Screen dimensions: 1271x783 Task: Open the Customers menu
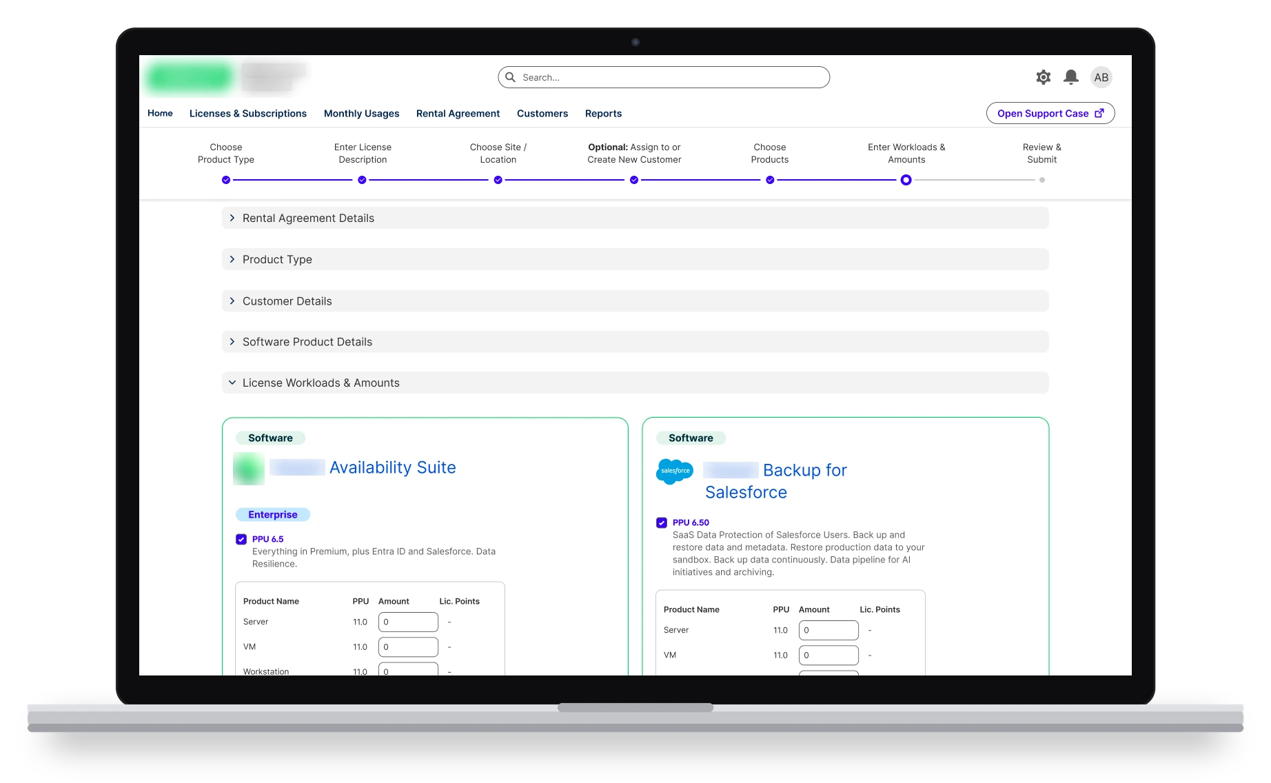542,113
